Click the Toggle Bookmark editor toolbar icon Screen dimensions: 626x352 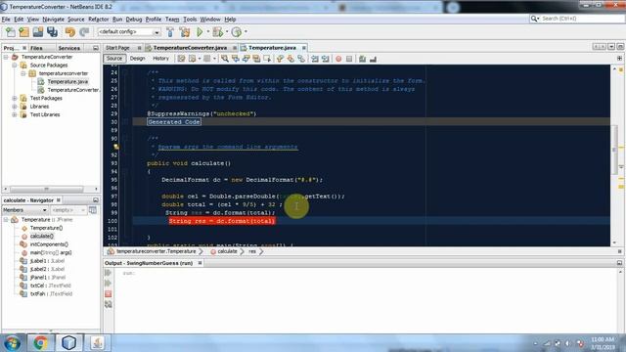pyautogui.click(x=301, y=59)
